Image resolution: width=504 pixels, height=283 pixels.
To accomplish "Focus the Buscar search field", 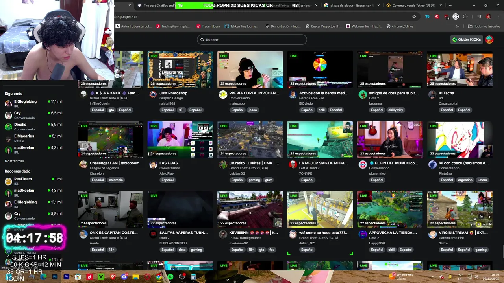I will coord(252,40).
